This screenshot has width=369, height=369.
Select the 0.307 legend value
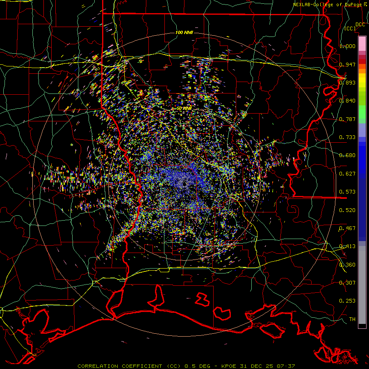click(x=347, y=283)
